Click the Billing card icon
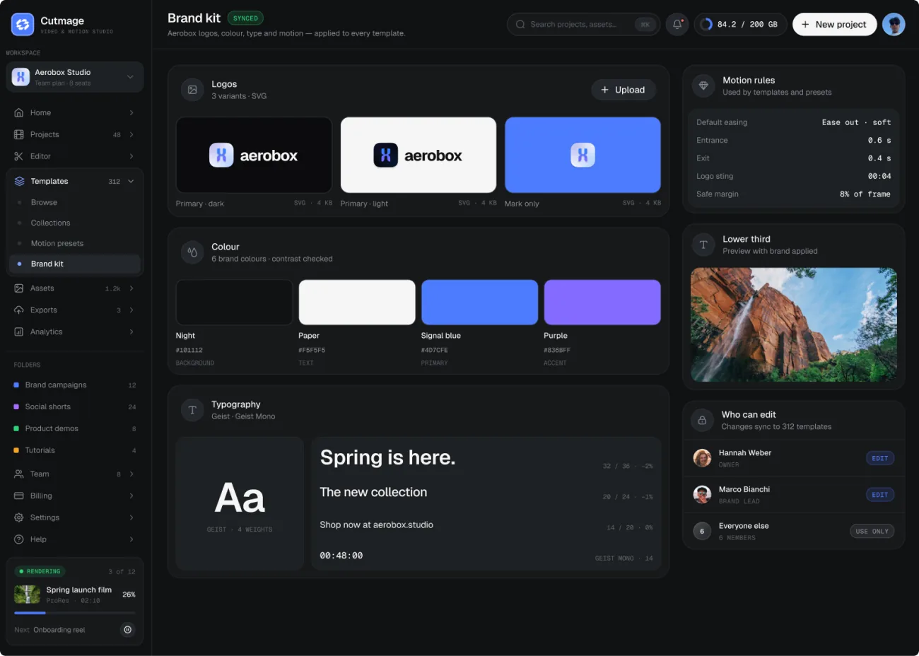Viewport: 919px width, 656px height. tap(19, 496)
